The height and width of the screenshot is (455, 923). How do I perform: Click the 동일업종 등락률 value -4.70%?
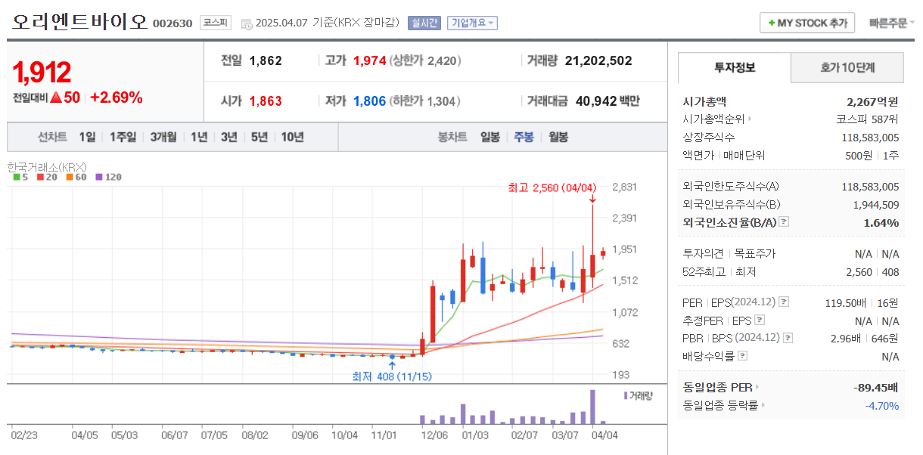[882, 406]
